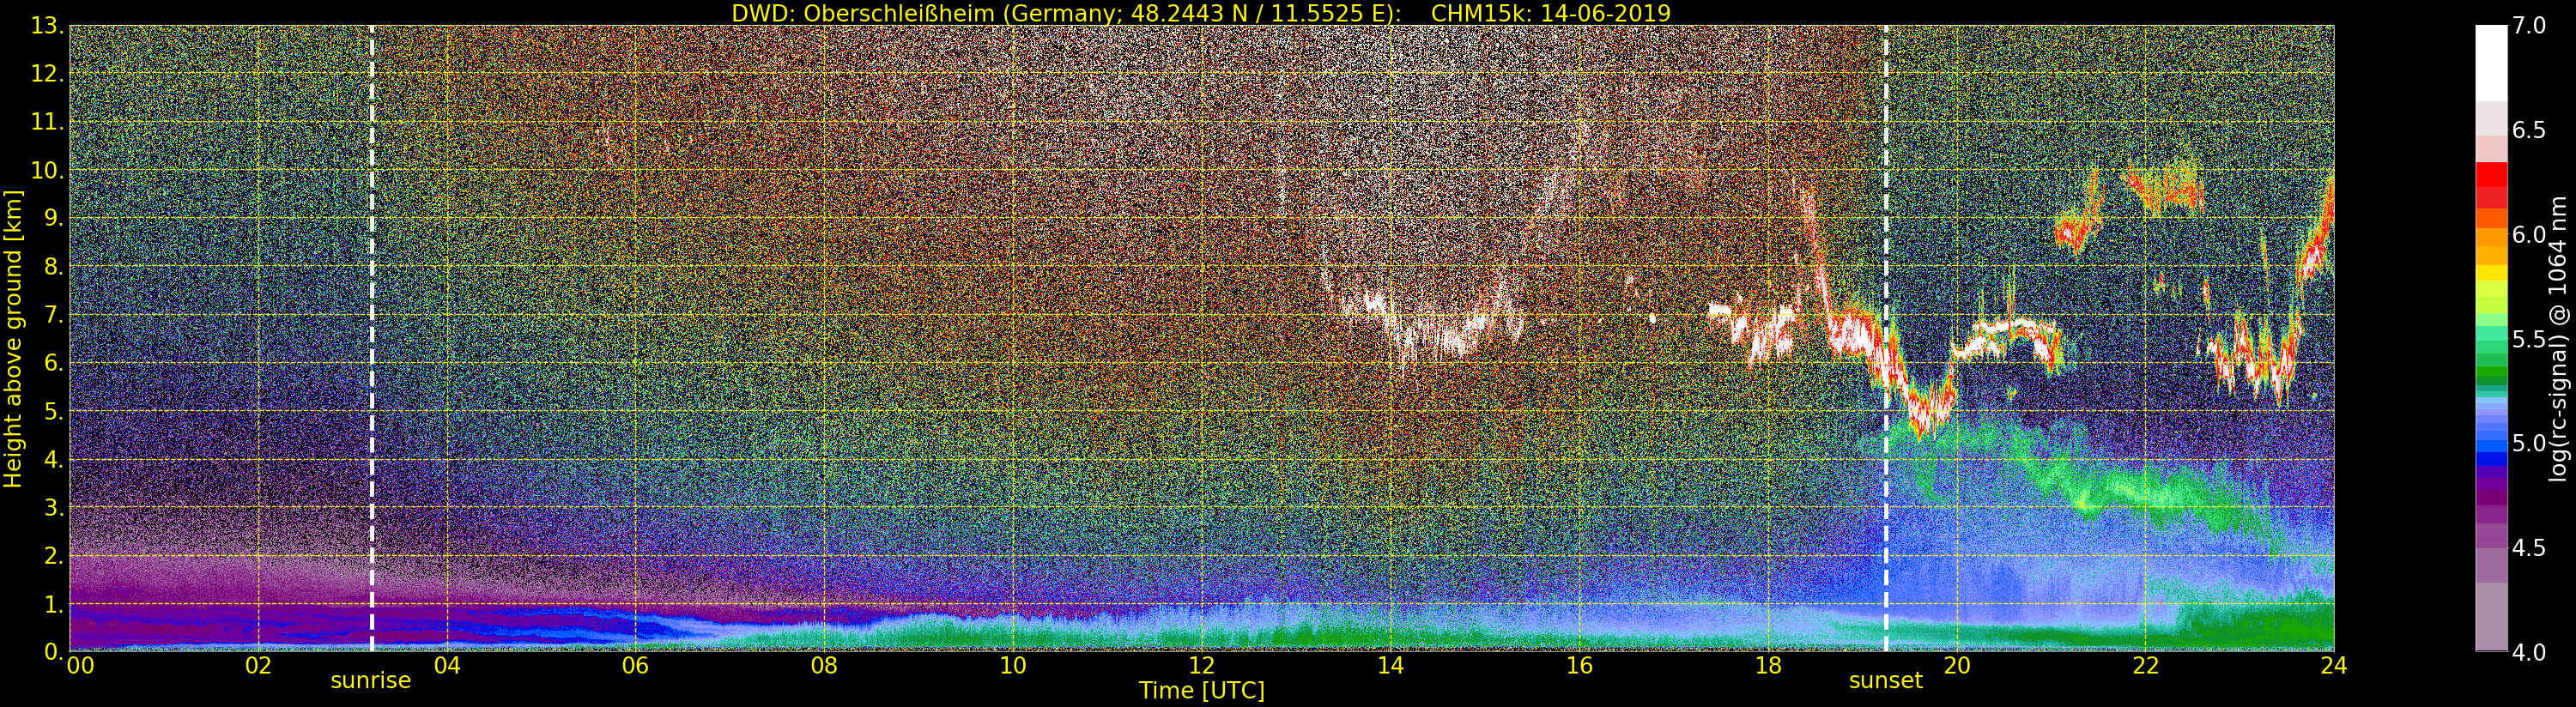Click the 18 tick on the time axis

tap(1767, 665)
